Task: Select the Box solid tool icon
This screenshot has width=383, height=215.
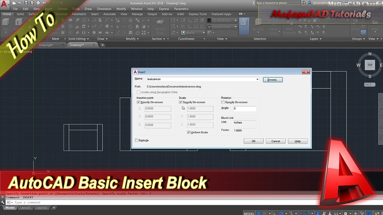Action: pos(6,22)
